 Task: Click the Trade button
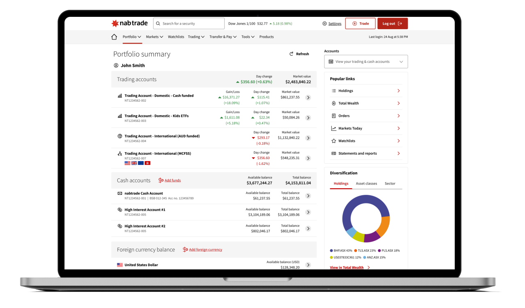tap(360, 23)
